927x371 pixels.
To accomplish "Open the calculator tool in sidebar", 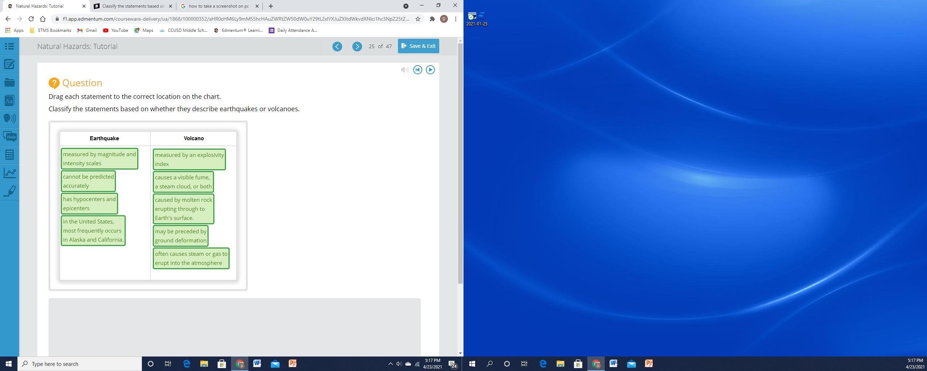I will [x=9, y=155].
